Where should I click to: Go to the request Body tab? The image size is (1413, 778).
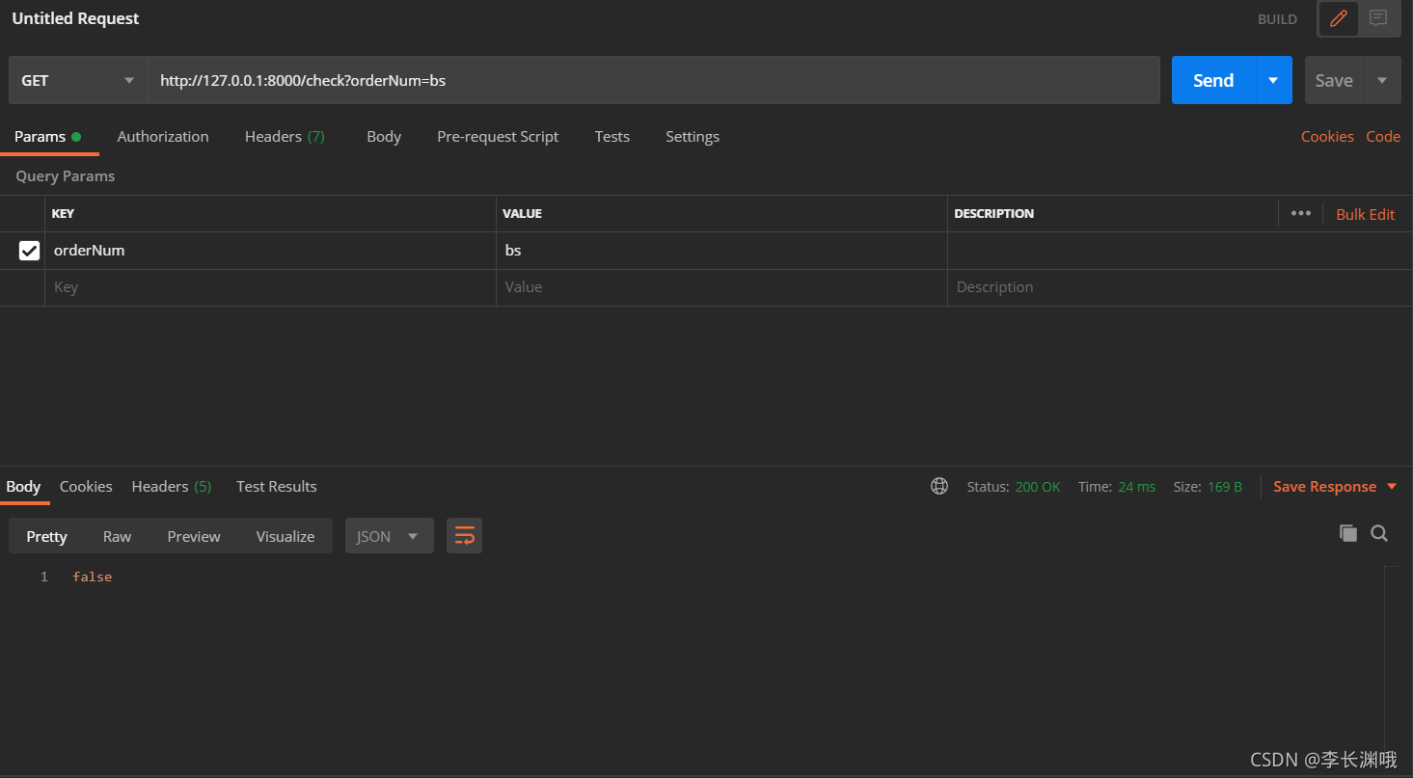(384, 137)
